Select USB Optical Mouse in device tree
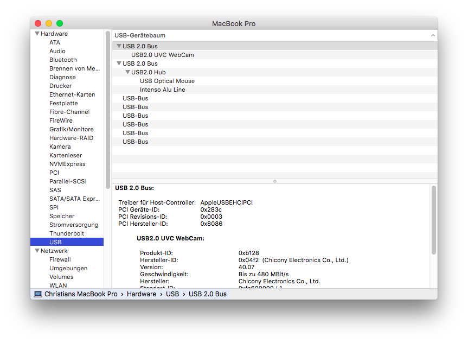 pyautogui.click(x=167, y=81)
